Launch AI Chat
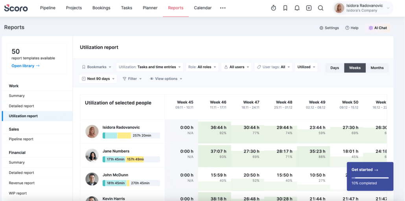This screenshot has height=201, width=405. (x=378, y=28)
